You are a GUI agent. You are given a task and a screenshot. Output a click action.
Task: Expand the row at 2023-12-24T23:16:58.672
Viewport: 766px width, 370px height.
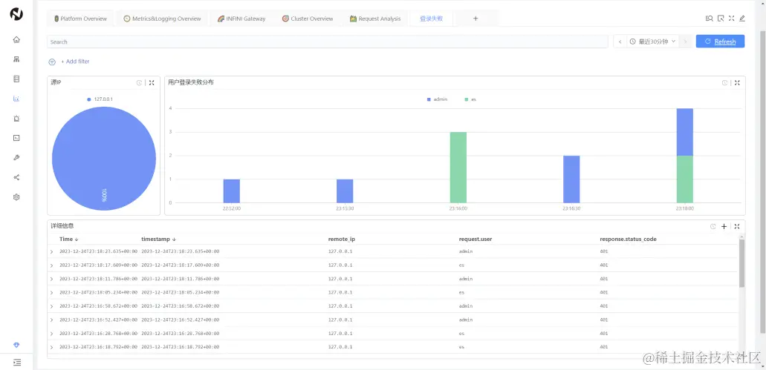pos(52,306)
